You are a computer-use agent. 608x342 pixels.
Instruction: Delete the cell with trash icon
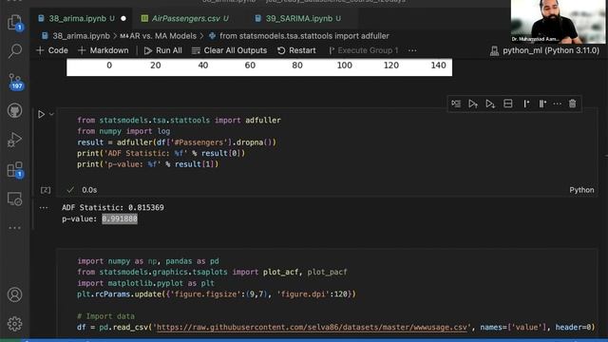[572, 104]
